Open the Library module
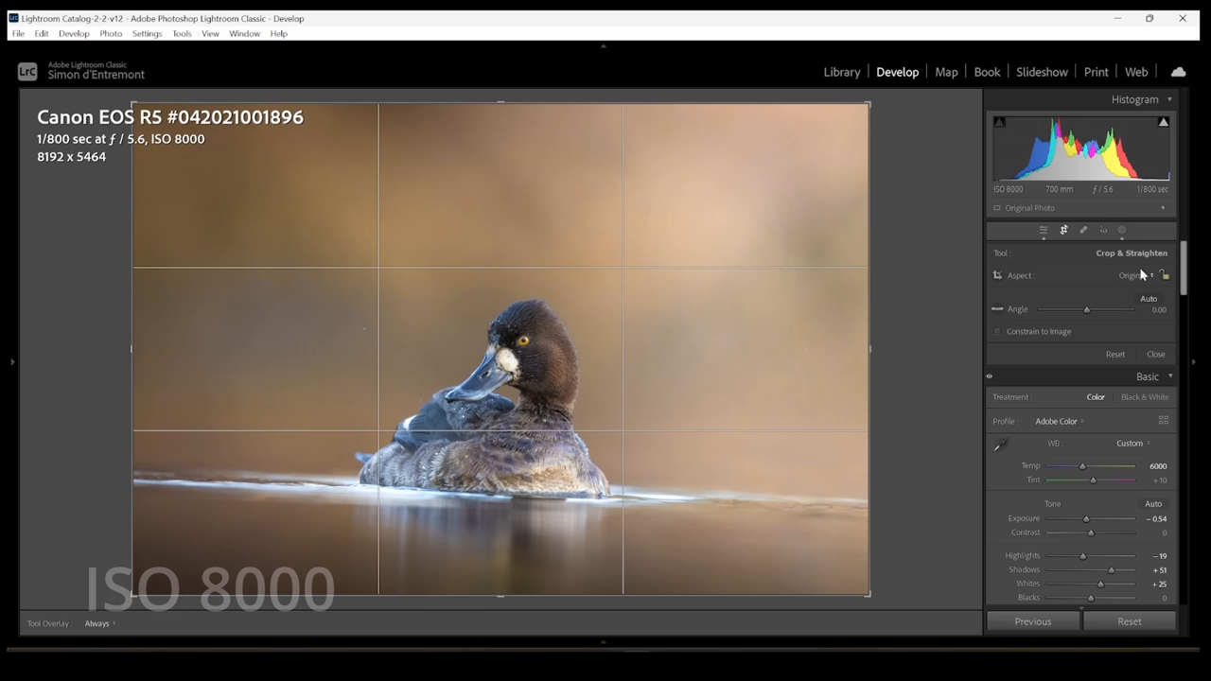This screenshot has width=1211, height=681. point(842,72)
